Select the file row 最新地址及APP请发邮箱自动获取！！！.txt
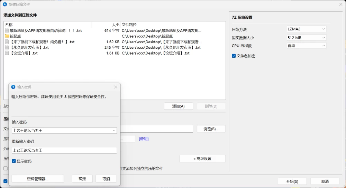Image resolution: width=346 pixels, height=188 pixels. click(46, 31)
